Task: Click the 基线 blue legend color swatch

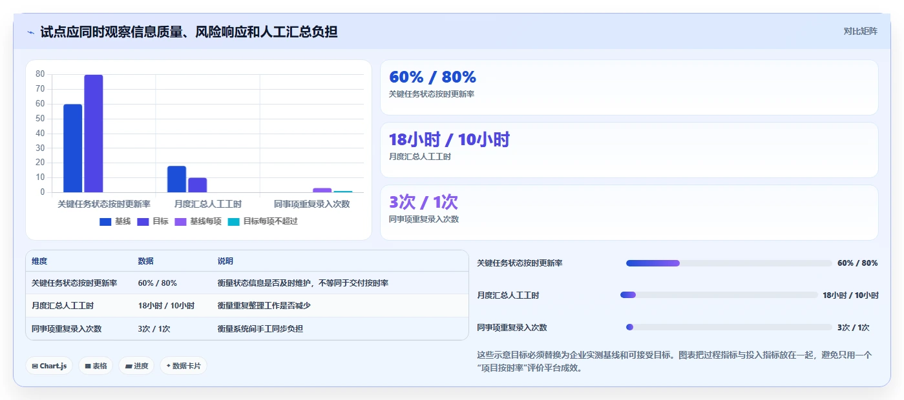Action: pos(105,221)
